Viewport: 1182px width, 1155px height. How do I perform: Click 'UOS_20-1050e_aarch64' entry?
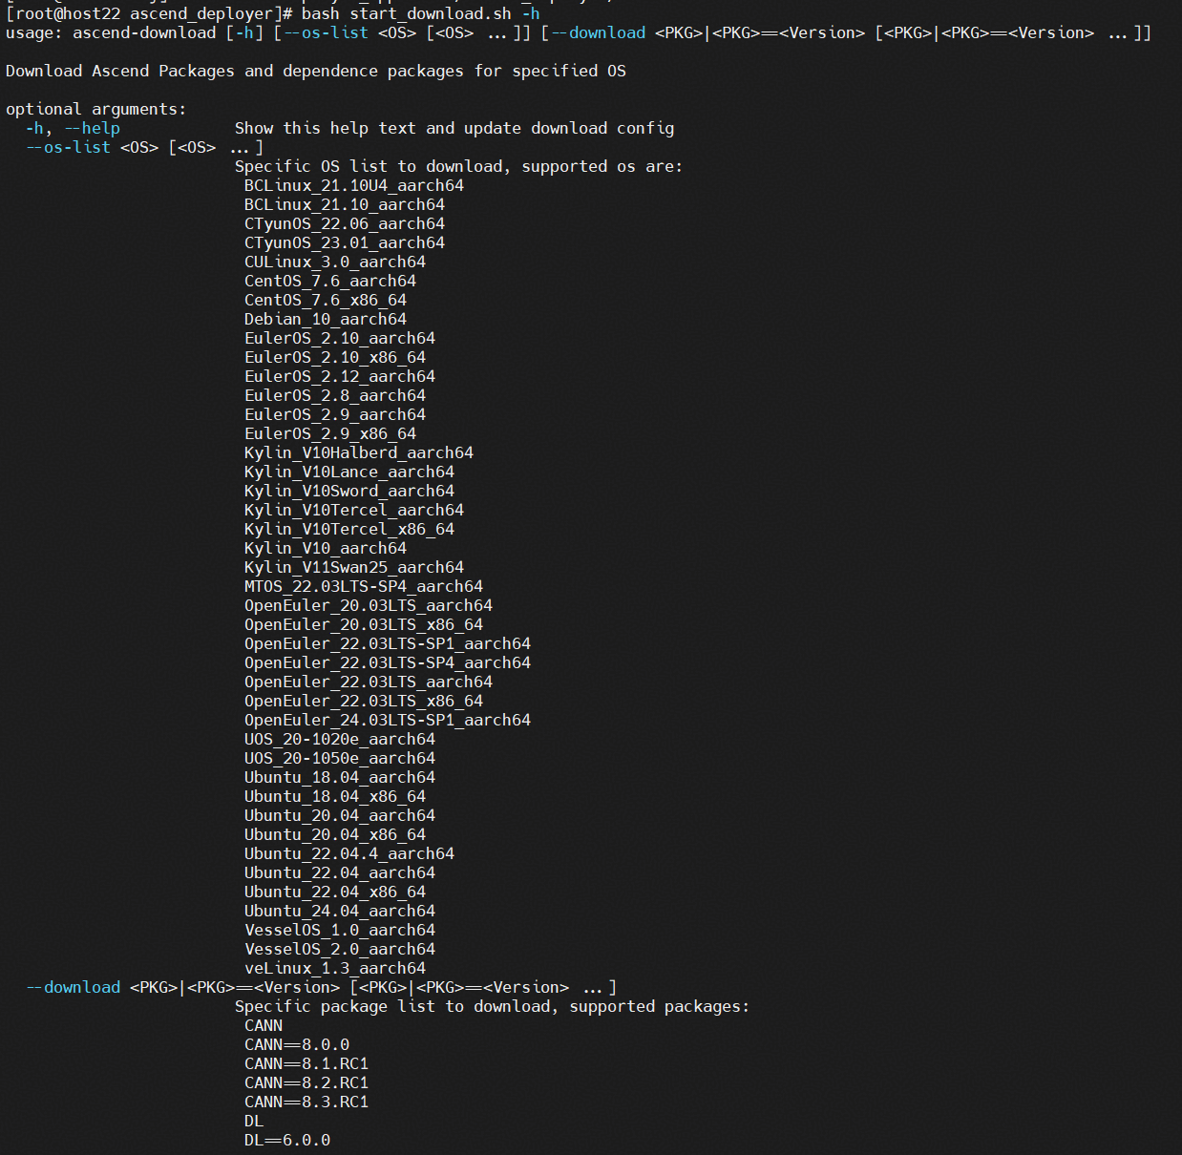click(340, 758)
